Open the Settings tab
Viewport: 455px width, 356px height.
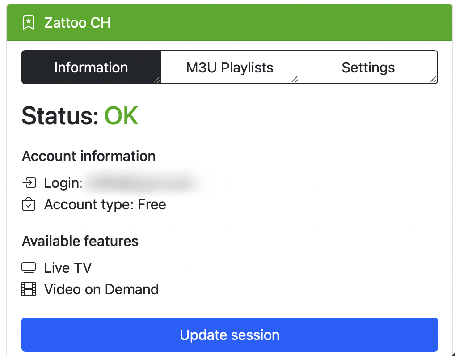pyautogui.click(x=368, y=68)
